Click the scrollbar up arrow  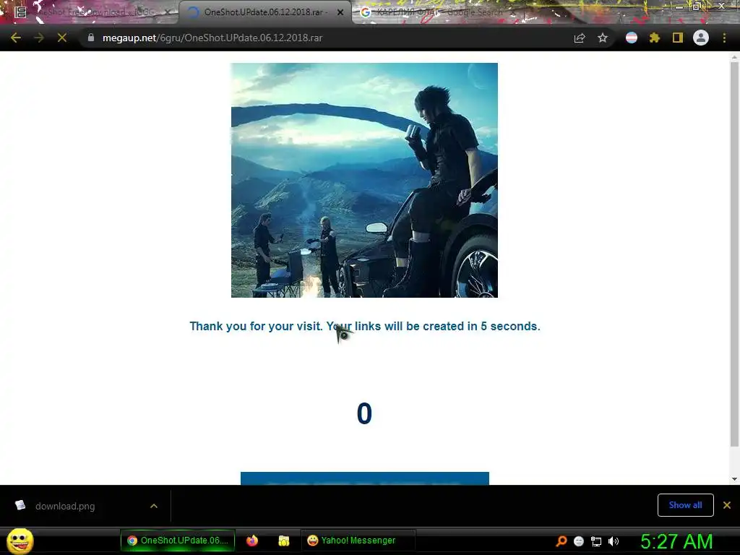(734, 56)
